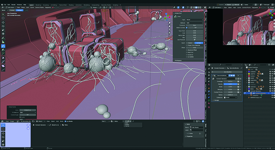Enable the Project Onto Selected checkbox
This screenshot has width=275, height=150.
click(x=187, y=45)
